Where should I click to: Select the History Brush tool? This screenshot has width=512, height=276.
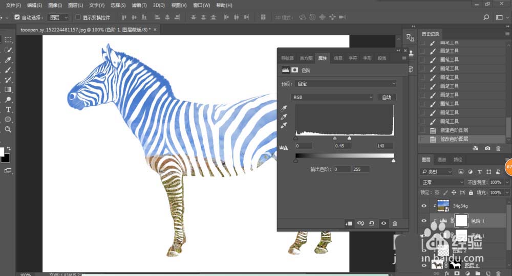8,80
